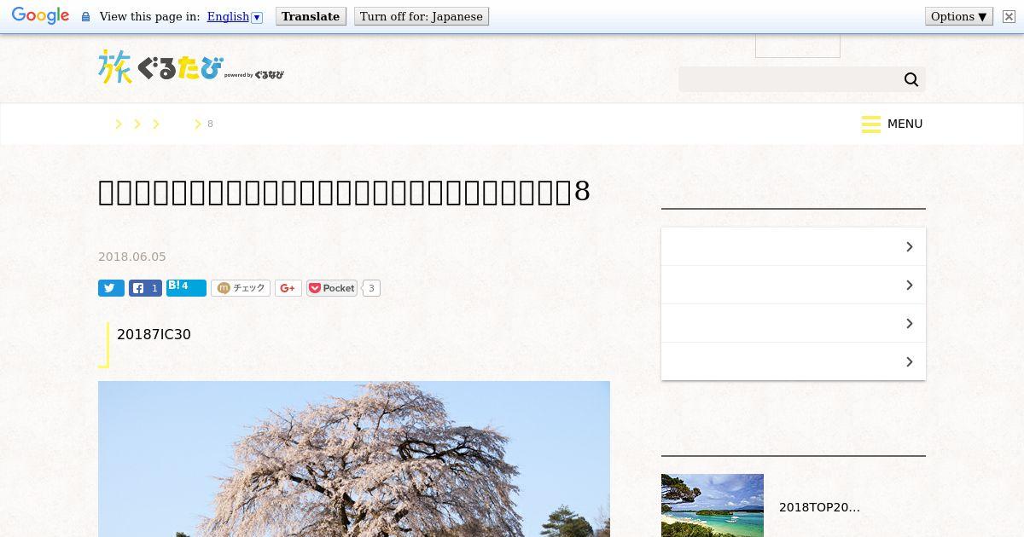Click the MENU label
Screen dimensions: 1024x537
[905, 124]
